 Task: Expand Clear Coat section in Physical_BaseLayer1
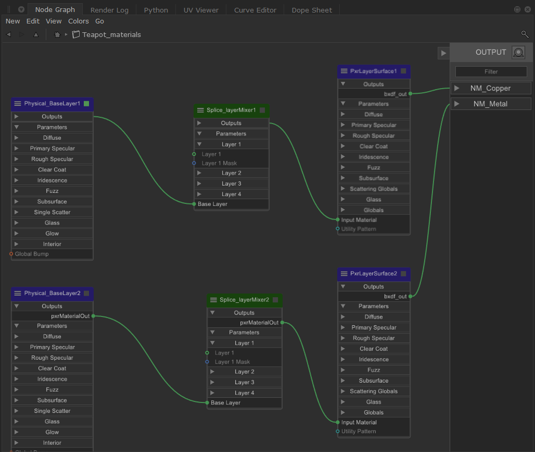coord(17,169)
